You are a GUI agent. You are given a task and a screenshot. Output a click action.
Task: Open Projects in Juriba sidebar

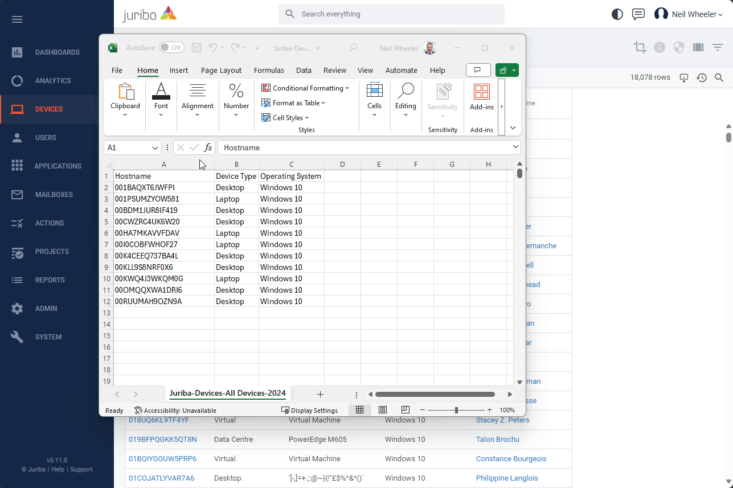click(x=57, y=252)
